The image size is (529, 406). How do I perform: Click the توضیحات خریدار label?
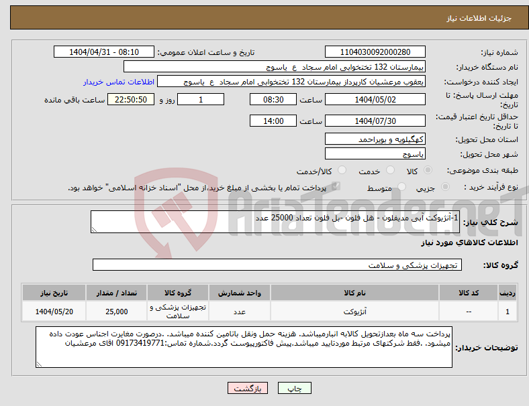pos(487,348)
